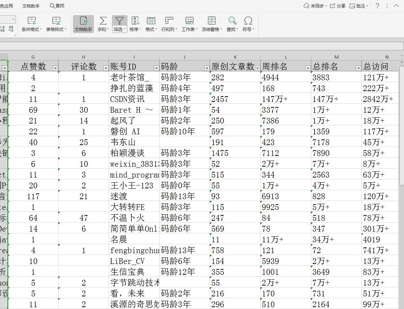
Task: Open the 点赞数 column filter dropdown
Action: [x=55, y=68]
